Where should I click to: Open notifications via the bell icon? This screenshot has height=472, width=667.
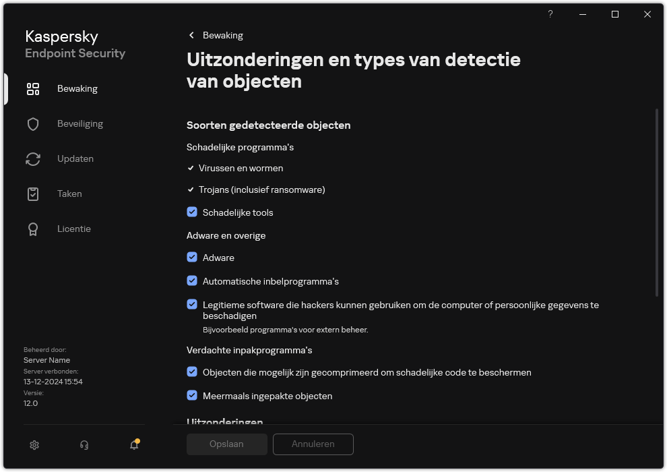pyautogui.click(x=133, y=445)
